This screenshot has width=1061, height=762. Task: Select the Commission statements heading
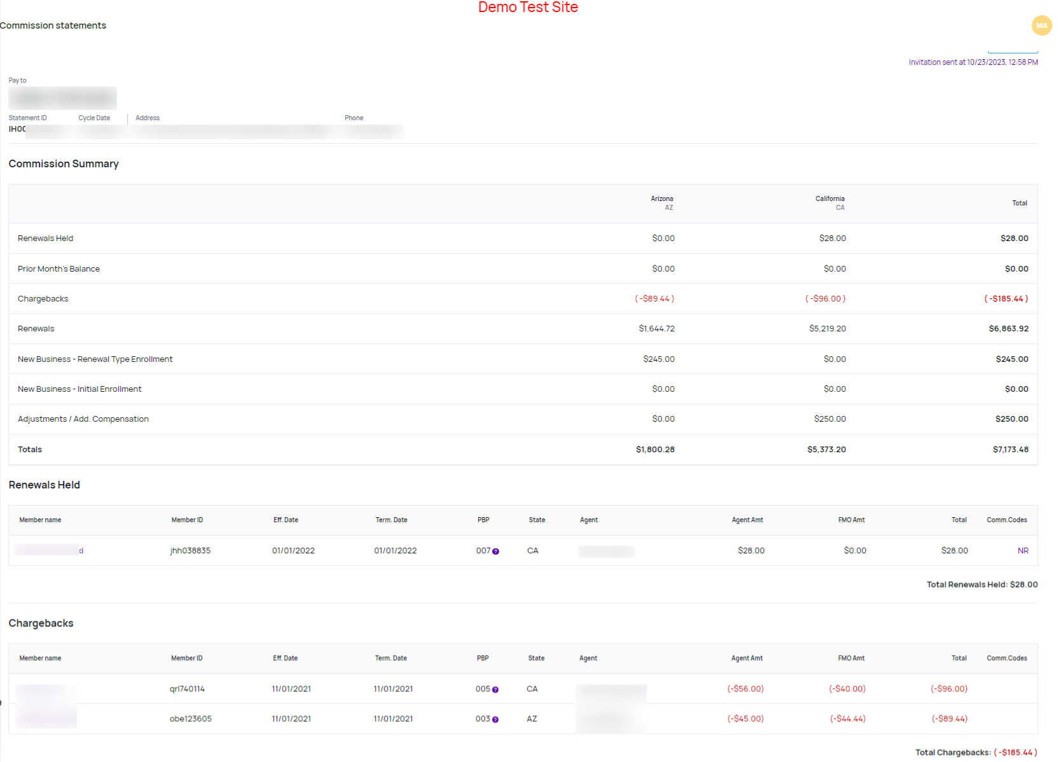pyautogui.click(x=53, y=25)
